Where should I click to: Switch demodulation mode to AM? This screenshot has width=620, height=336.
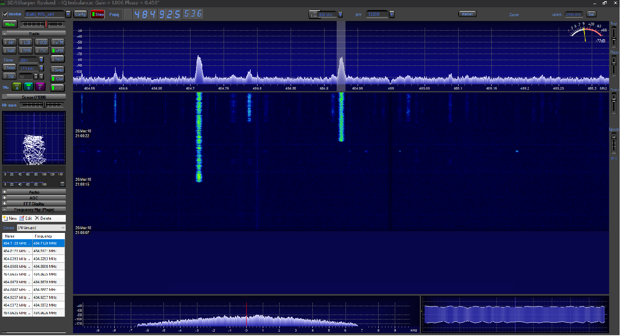tap(10, 42)
